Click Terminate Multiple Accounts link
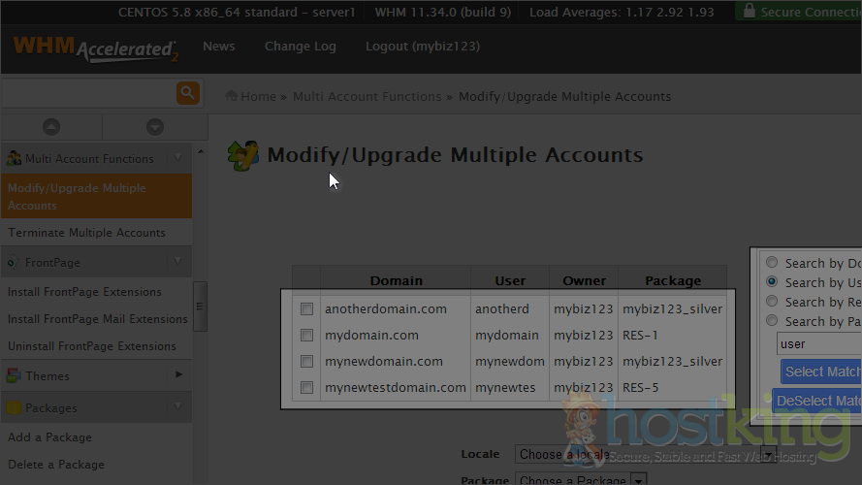The height and width of the screenshot is (485, 862). [x=86, y=233]
